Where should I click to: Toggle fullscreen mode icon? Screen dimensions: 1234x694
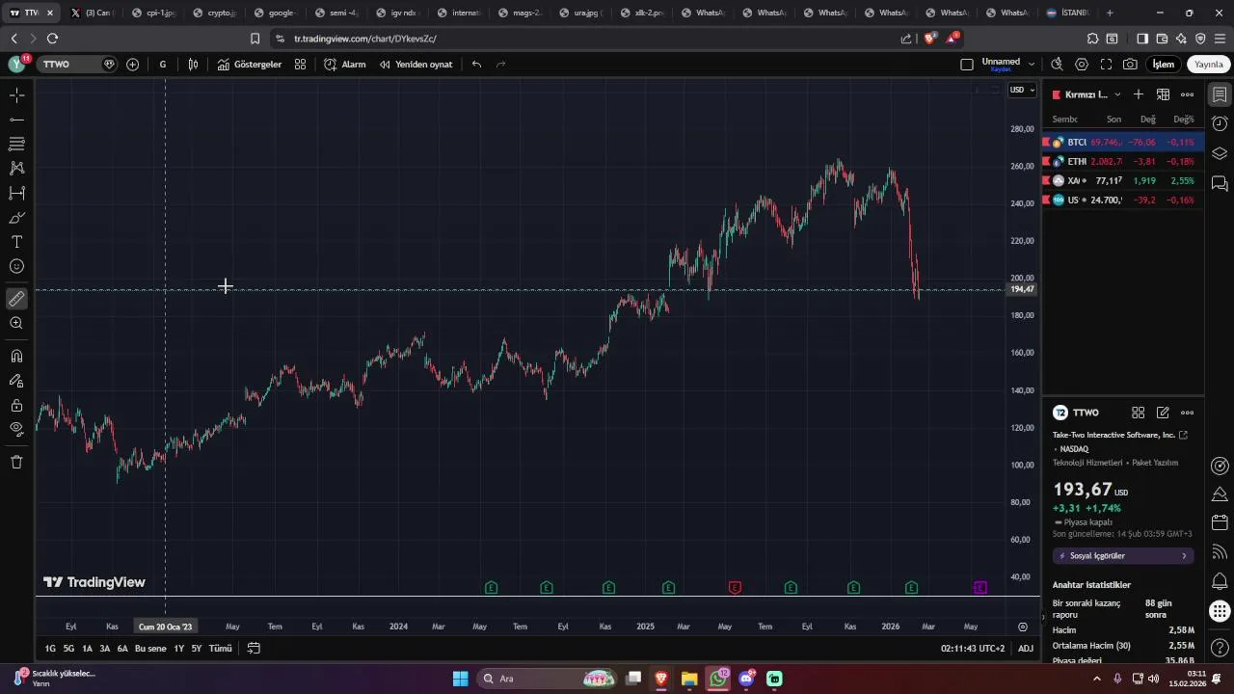coord(1106,65)
